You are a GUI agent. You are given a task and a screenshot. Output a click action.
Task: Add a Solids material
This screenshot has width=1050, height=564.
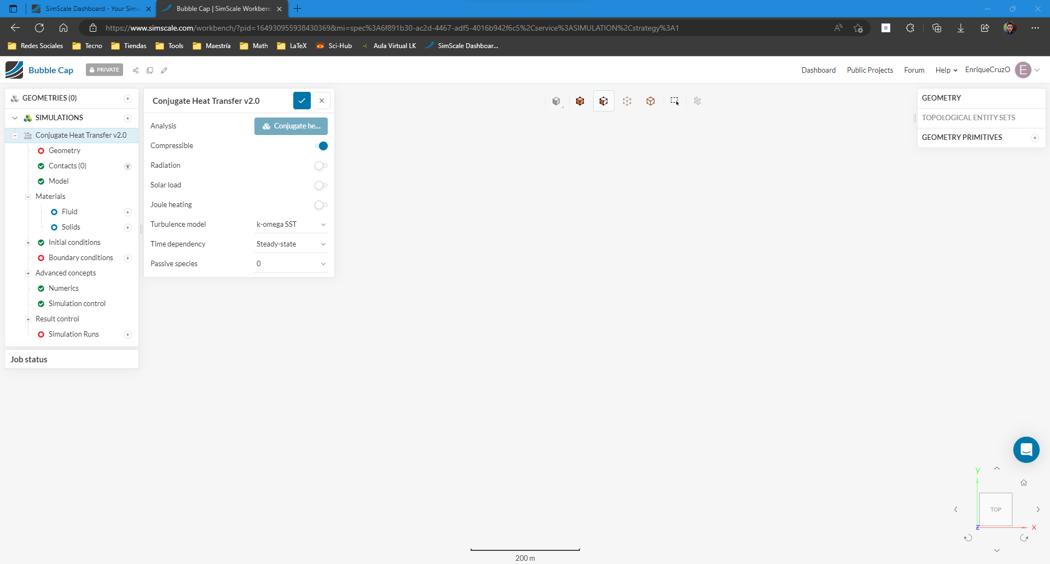click(x=127, y=227)
